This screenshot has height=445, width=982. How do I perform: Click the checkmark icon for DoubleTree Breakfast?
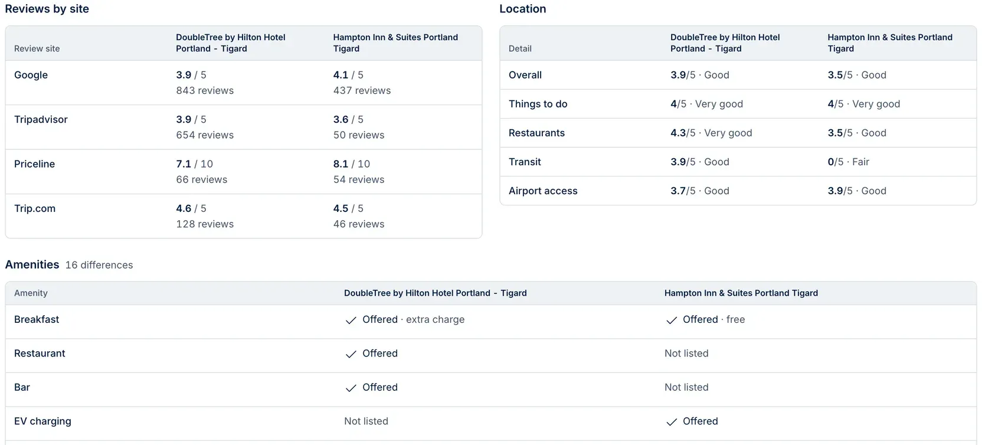[351, 320]
